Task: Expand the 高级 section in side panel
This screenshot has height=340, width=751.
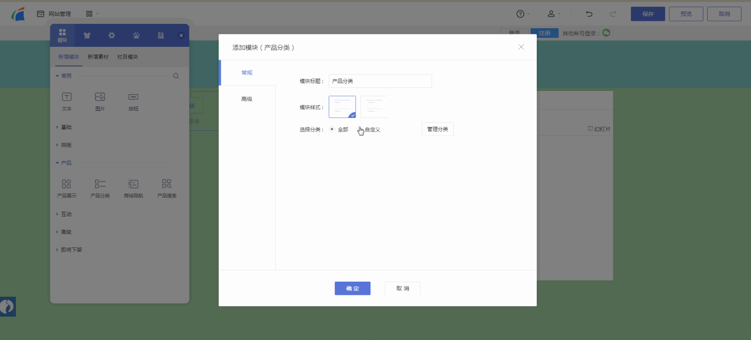Action: (64, 232)
